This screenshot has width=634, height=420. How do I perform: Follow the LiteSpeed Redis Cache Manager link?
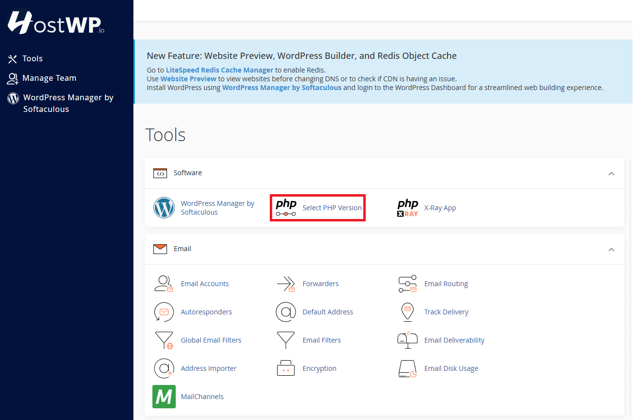click(219, 70)
